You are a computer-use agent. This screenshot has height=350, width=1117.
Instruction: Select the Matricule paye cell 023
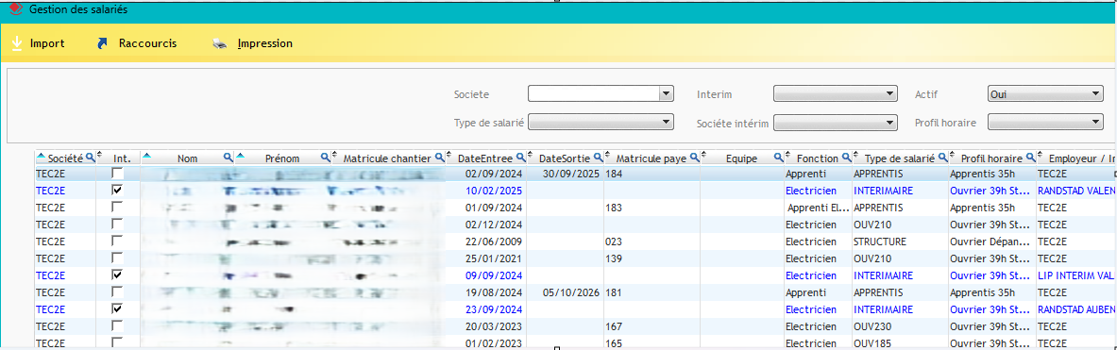(652, 242)
